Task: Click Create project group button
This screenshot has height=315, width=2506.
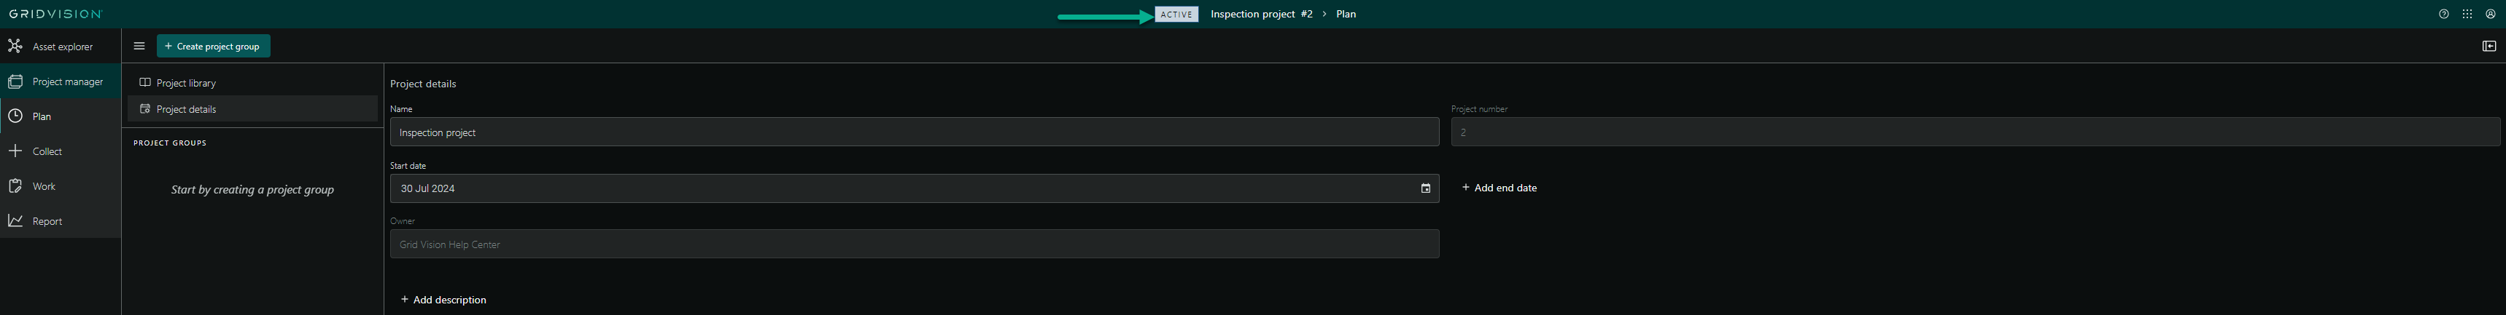Action: point(213,46)
